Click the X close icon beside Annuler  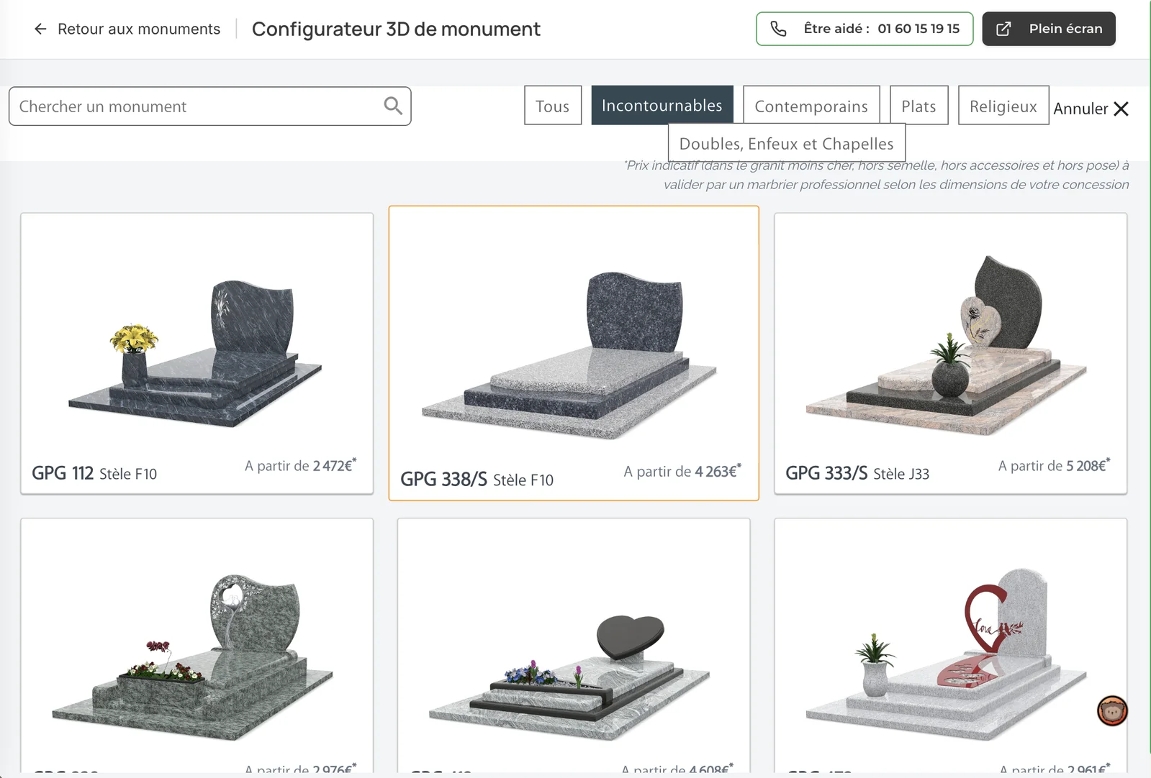pos(1121,109)
